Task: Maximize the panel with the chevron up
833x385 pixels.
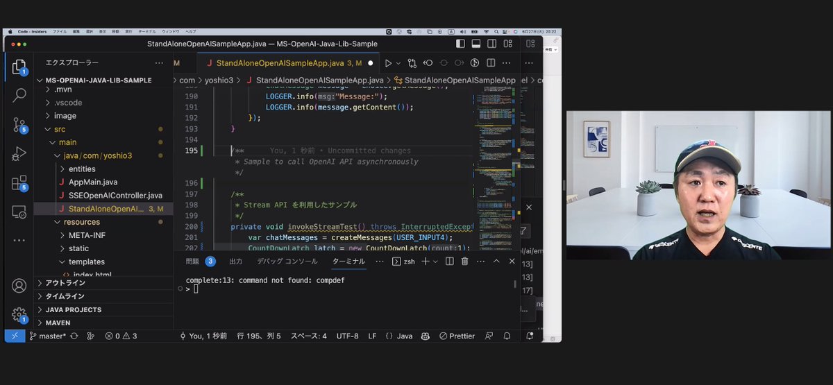Action: [x=496, y=262]
